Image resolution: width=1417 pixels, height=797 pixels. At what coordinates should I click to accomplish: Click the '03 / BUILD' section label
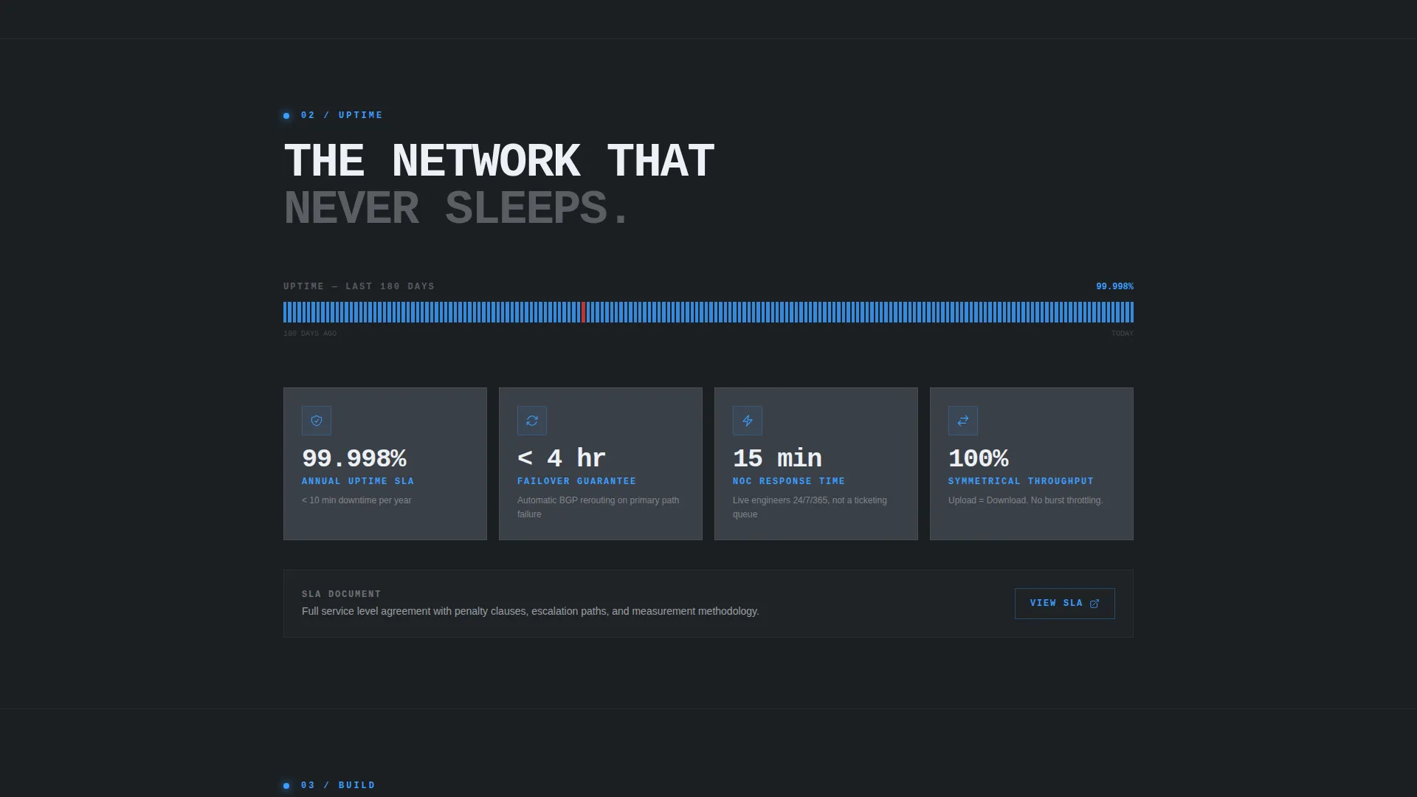pyautogui.click(x=338, y=785)
